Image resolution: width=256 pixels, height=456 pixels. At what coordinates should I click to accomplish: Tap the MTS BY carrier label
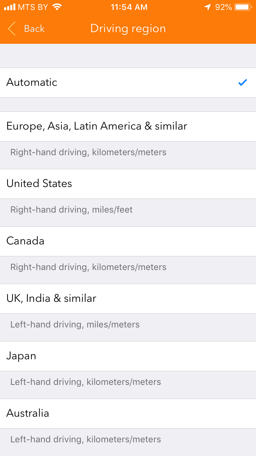click(33, 7)
